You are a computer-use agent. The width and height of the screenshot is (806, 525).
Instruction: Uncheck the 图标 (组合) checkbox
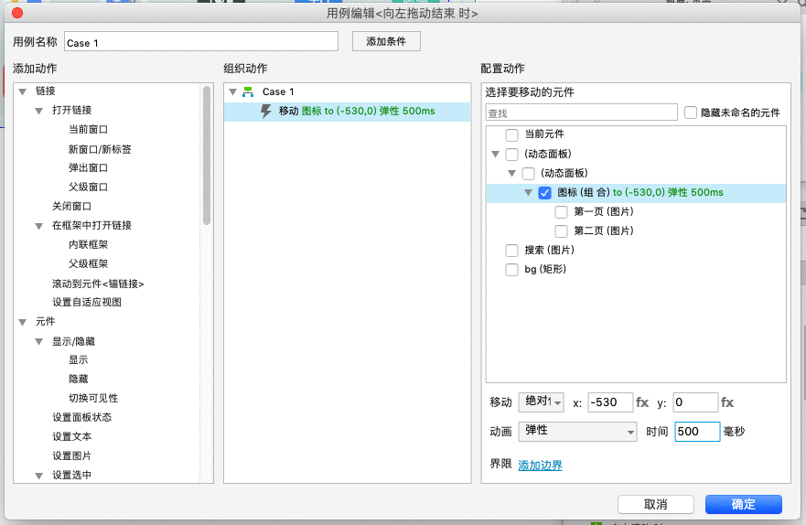coord(544,193)
